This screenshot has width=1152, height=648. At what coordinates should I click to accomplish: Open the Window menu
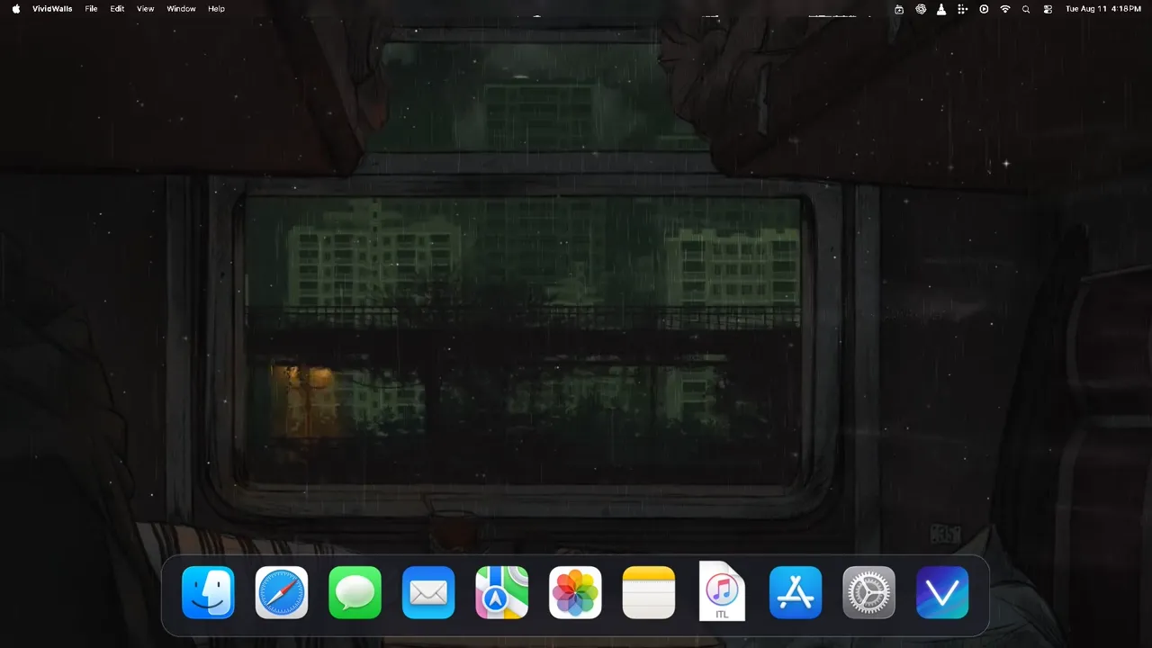[x=181, y=9]
